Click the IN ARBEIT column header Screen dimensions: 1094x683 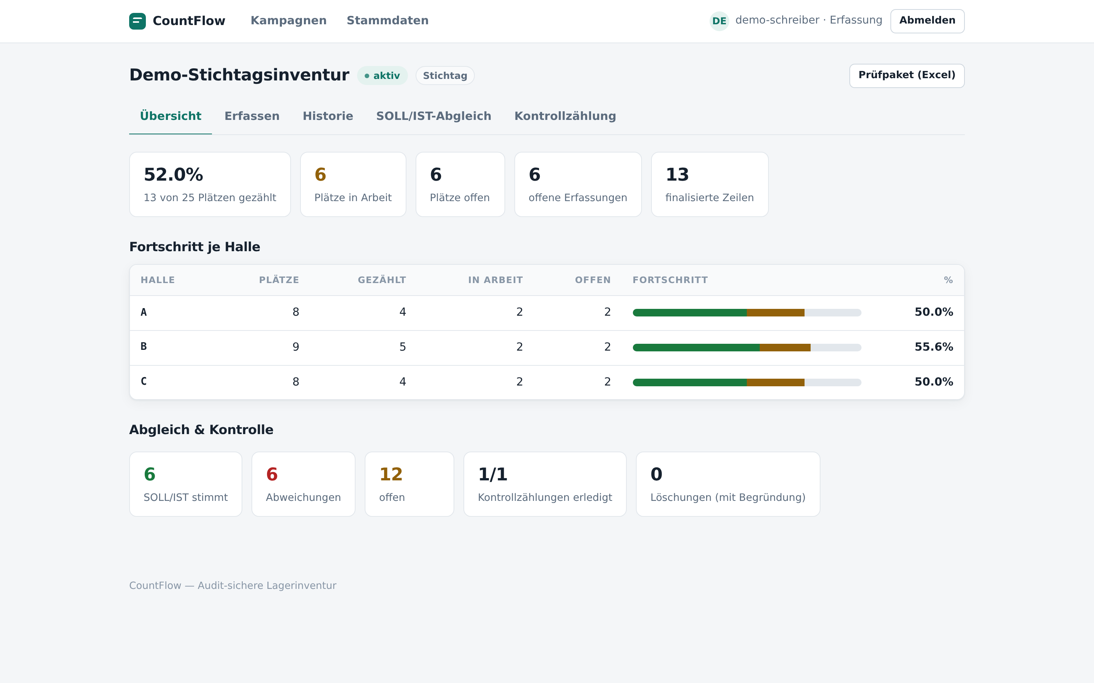pos(495,280)
